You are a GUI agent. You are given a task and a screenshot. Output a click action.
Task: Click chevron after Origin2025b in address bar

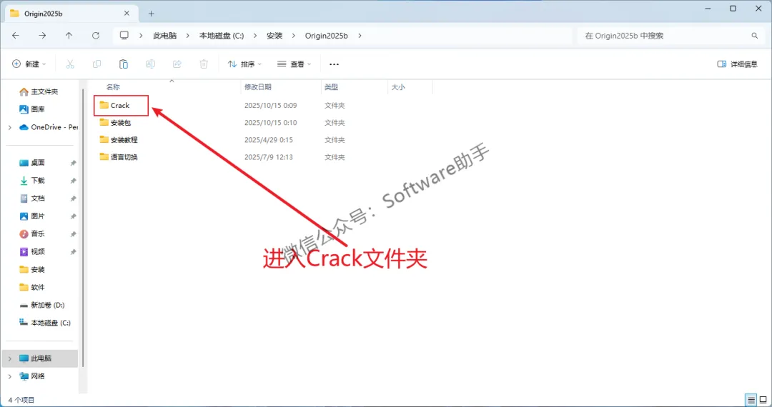pos(360,36)
